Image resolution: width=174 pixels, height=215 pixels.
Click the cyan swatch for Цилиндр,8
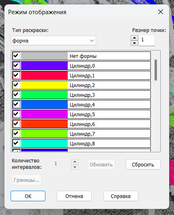44,143
